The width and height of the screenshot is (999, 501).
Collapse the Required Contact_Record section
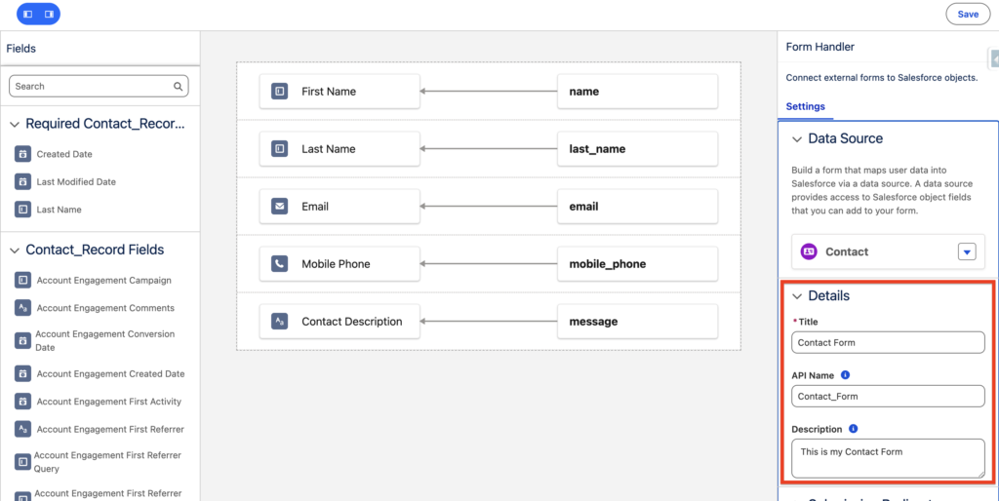(15, 124)
